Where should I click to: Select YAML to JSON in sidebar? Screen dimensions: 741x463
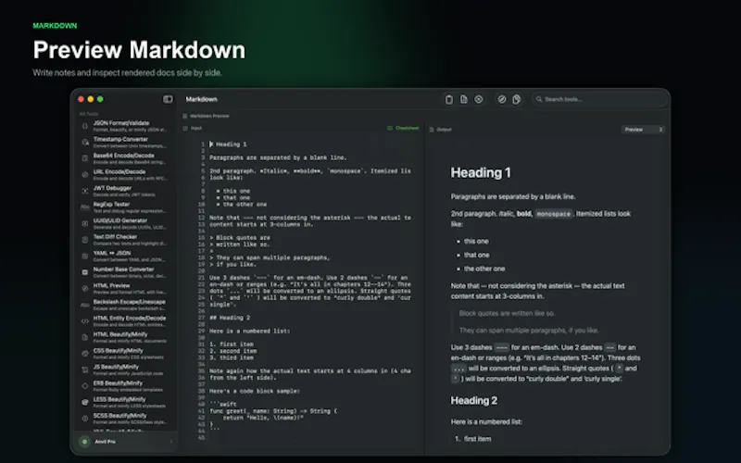click(x=124, y=257)
